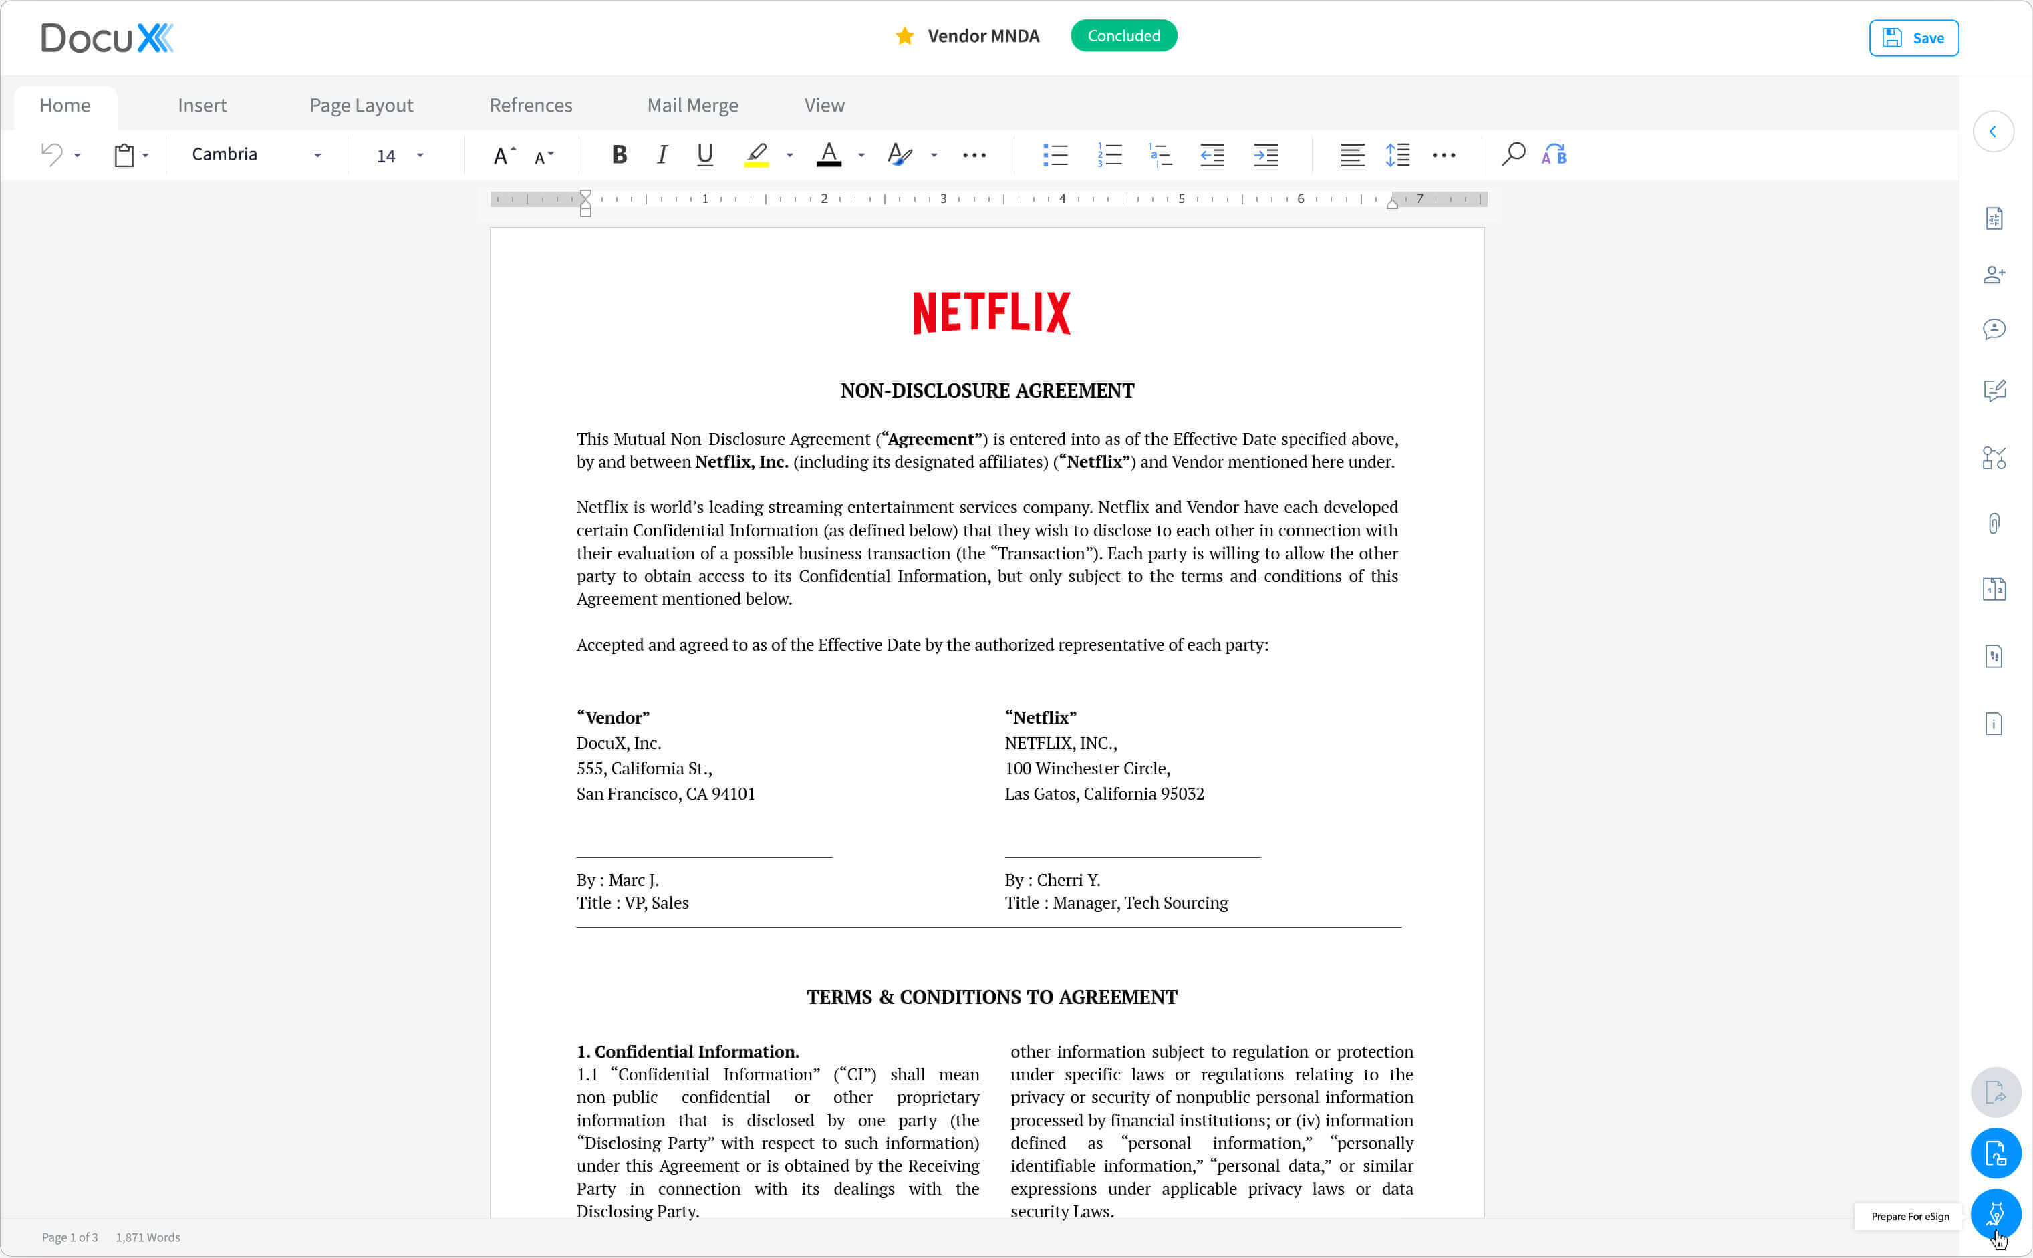The image size is (2033, 1258).
Task: Click the Concluded status badge
Action: click(x=1123, y=36)
